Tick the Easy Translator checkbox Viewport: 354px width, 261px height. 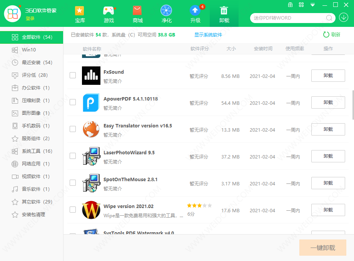(73, 129)
